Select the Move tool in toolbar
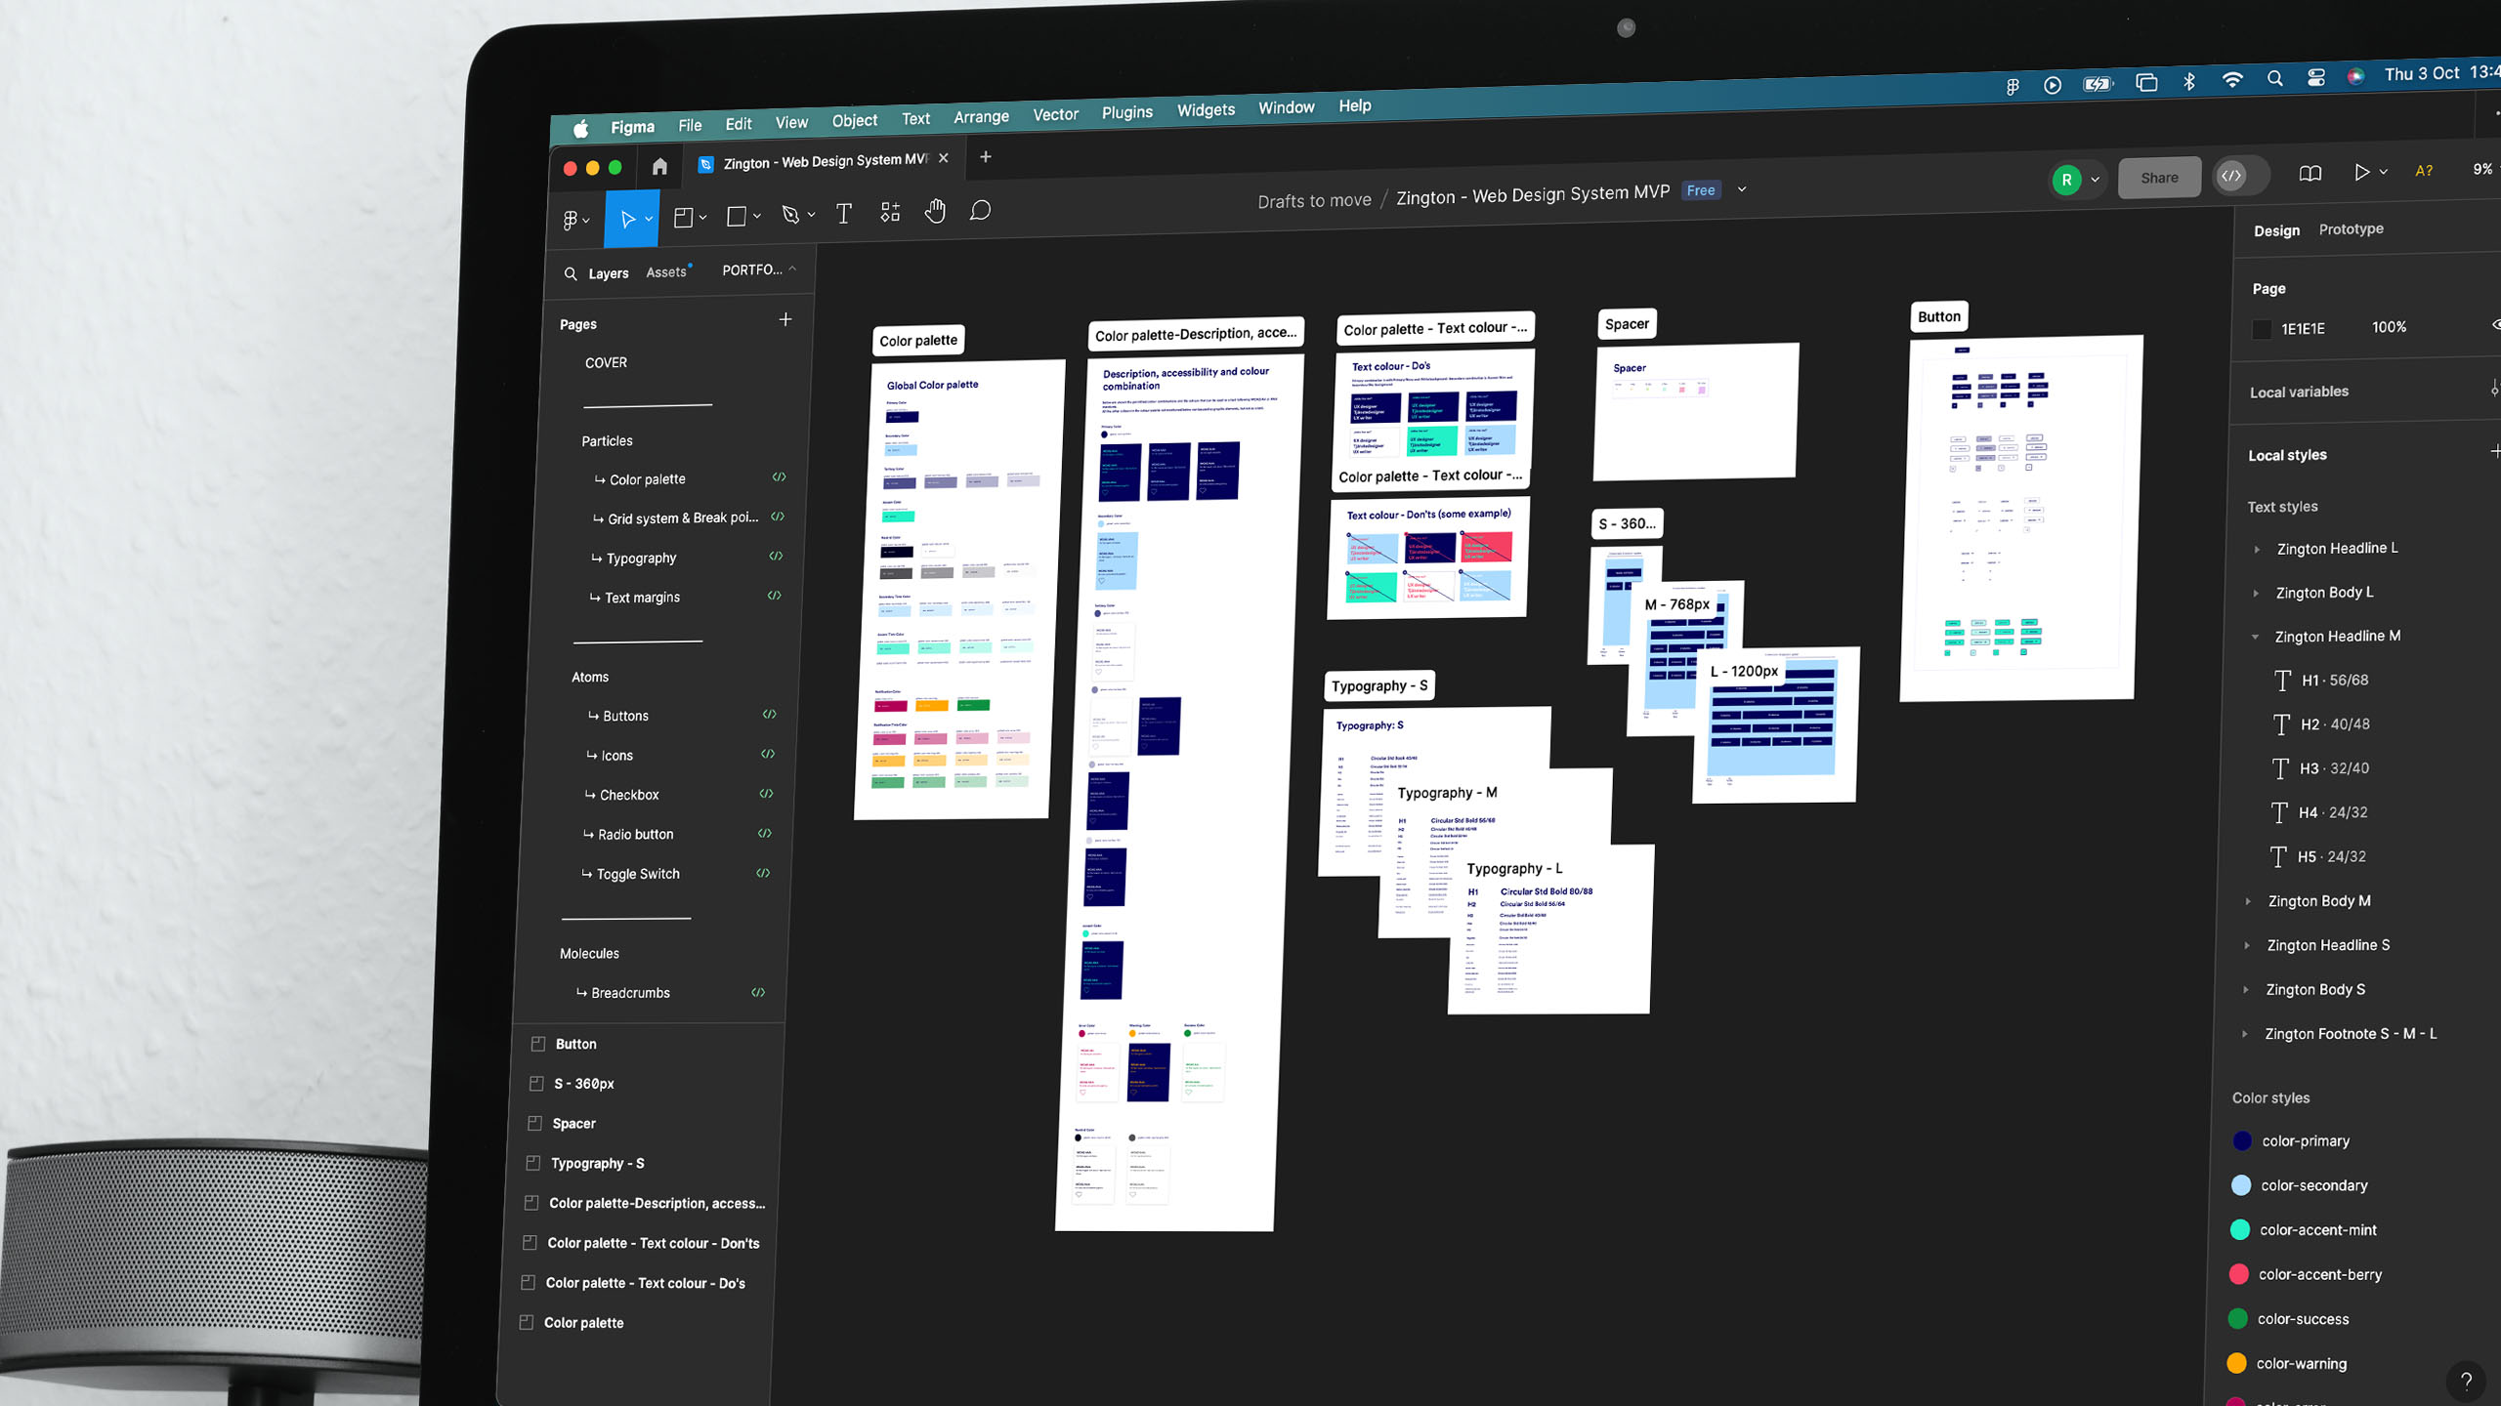 (x=627, y=217)
